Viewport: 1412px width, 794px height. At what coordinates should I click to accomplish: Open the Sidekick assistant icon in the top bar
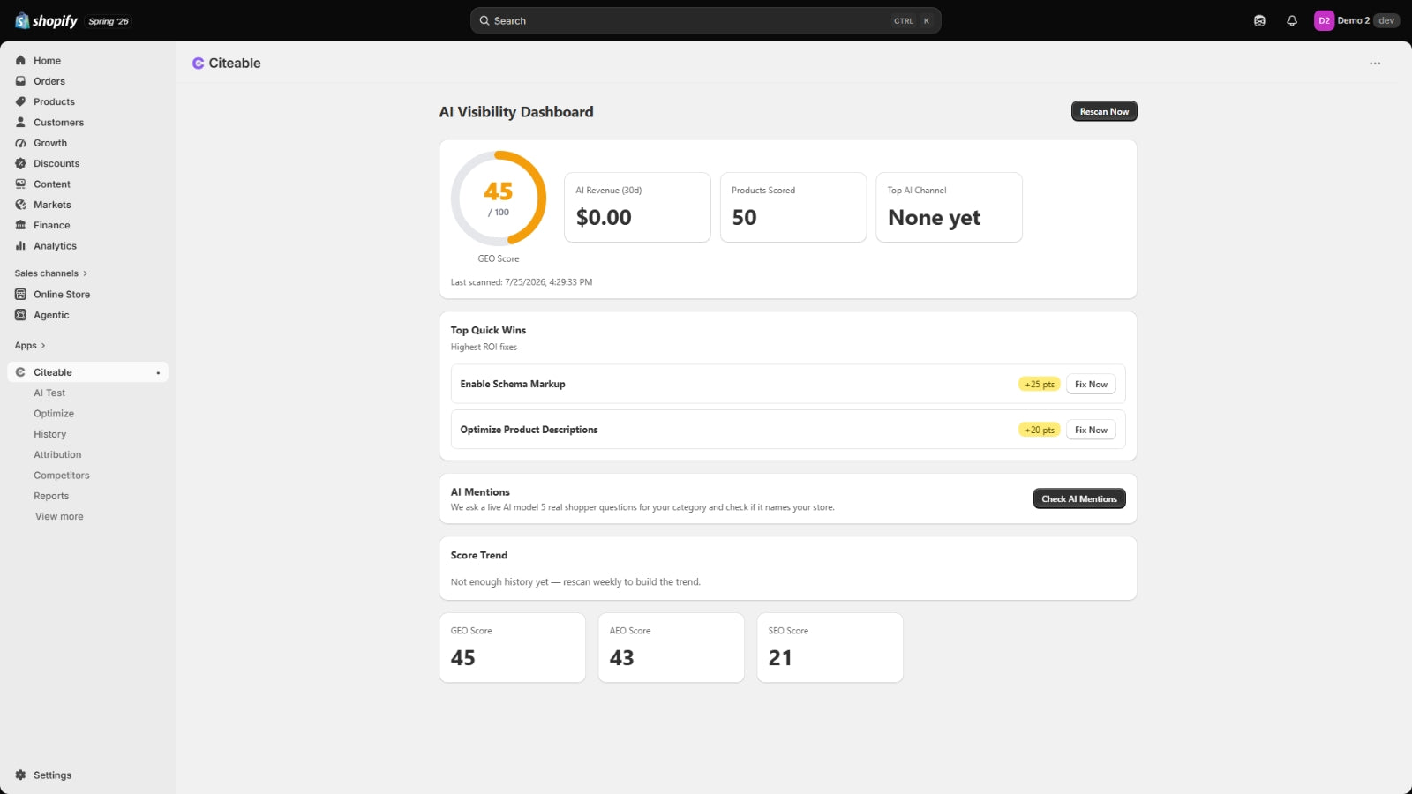[1259, 20]
